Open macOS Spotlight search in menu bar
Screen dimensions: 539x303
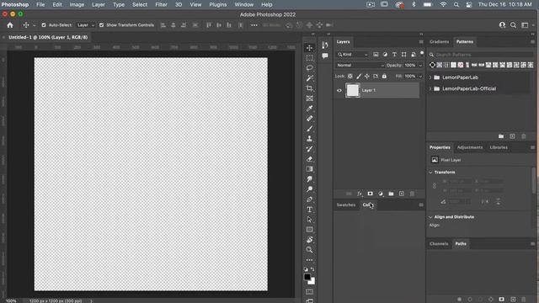point(456,5)
